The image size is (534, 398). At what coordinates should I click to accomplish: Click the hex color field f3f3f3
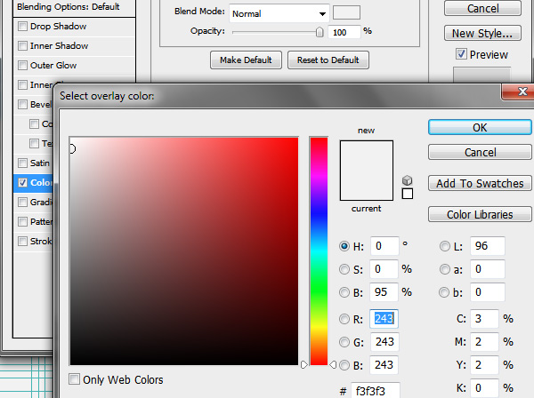pyautogui.click(x=376, y=390)
